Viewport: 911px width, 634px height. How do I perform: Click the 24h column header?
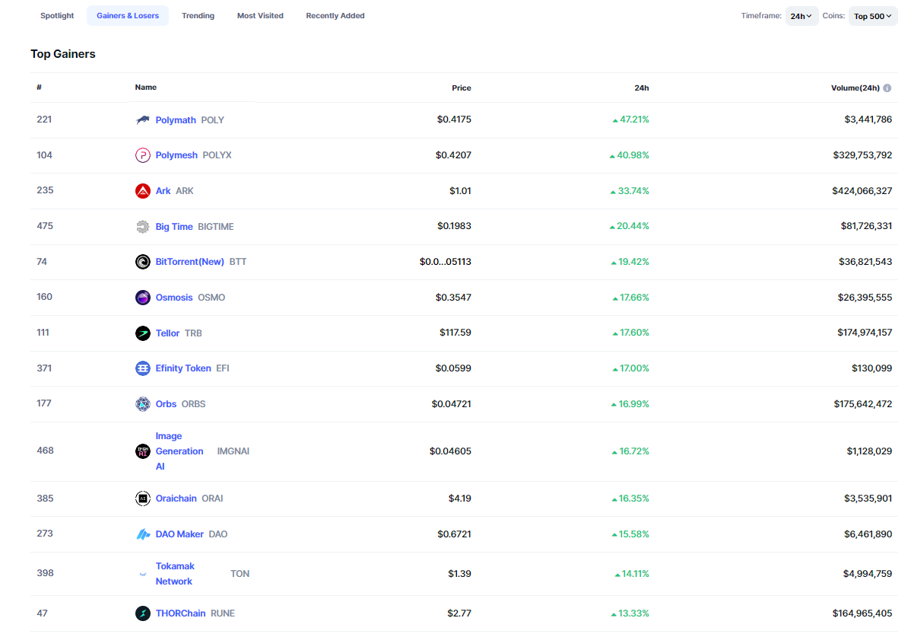(641, 88)
